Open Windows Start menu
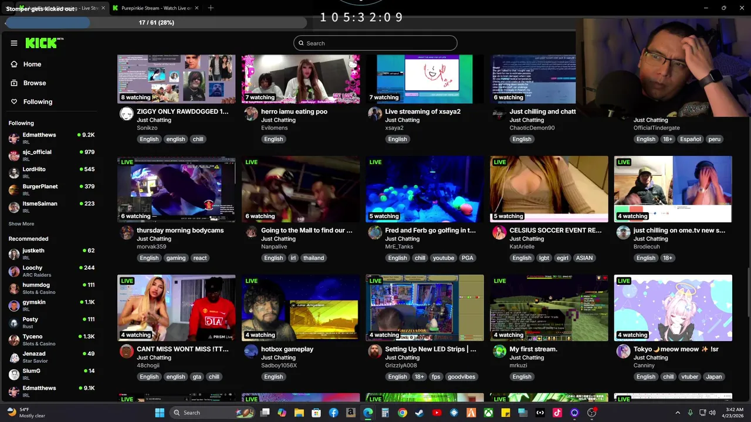Image resolution: width=751 pixels, height=422 pixels. (x=160, y=413)
